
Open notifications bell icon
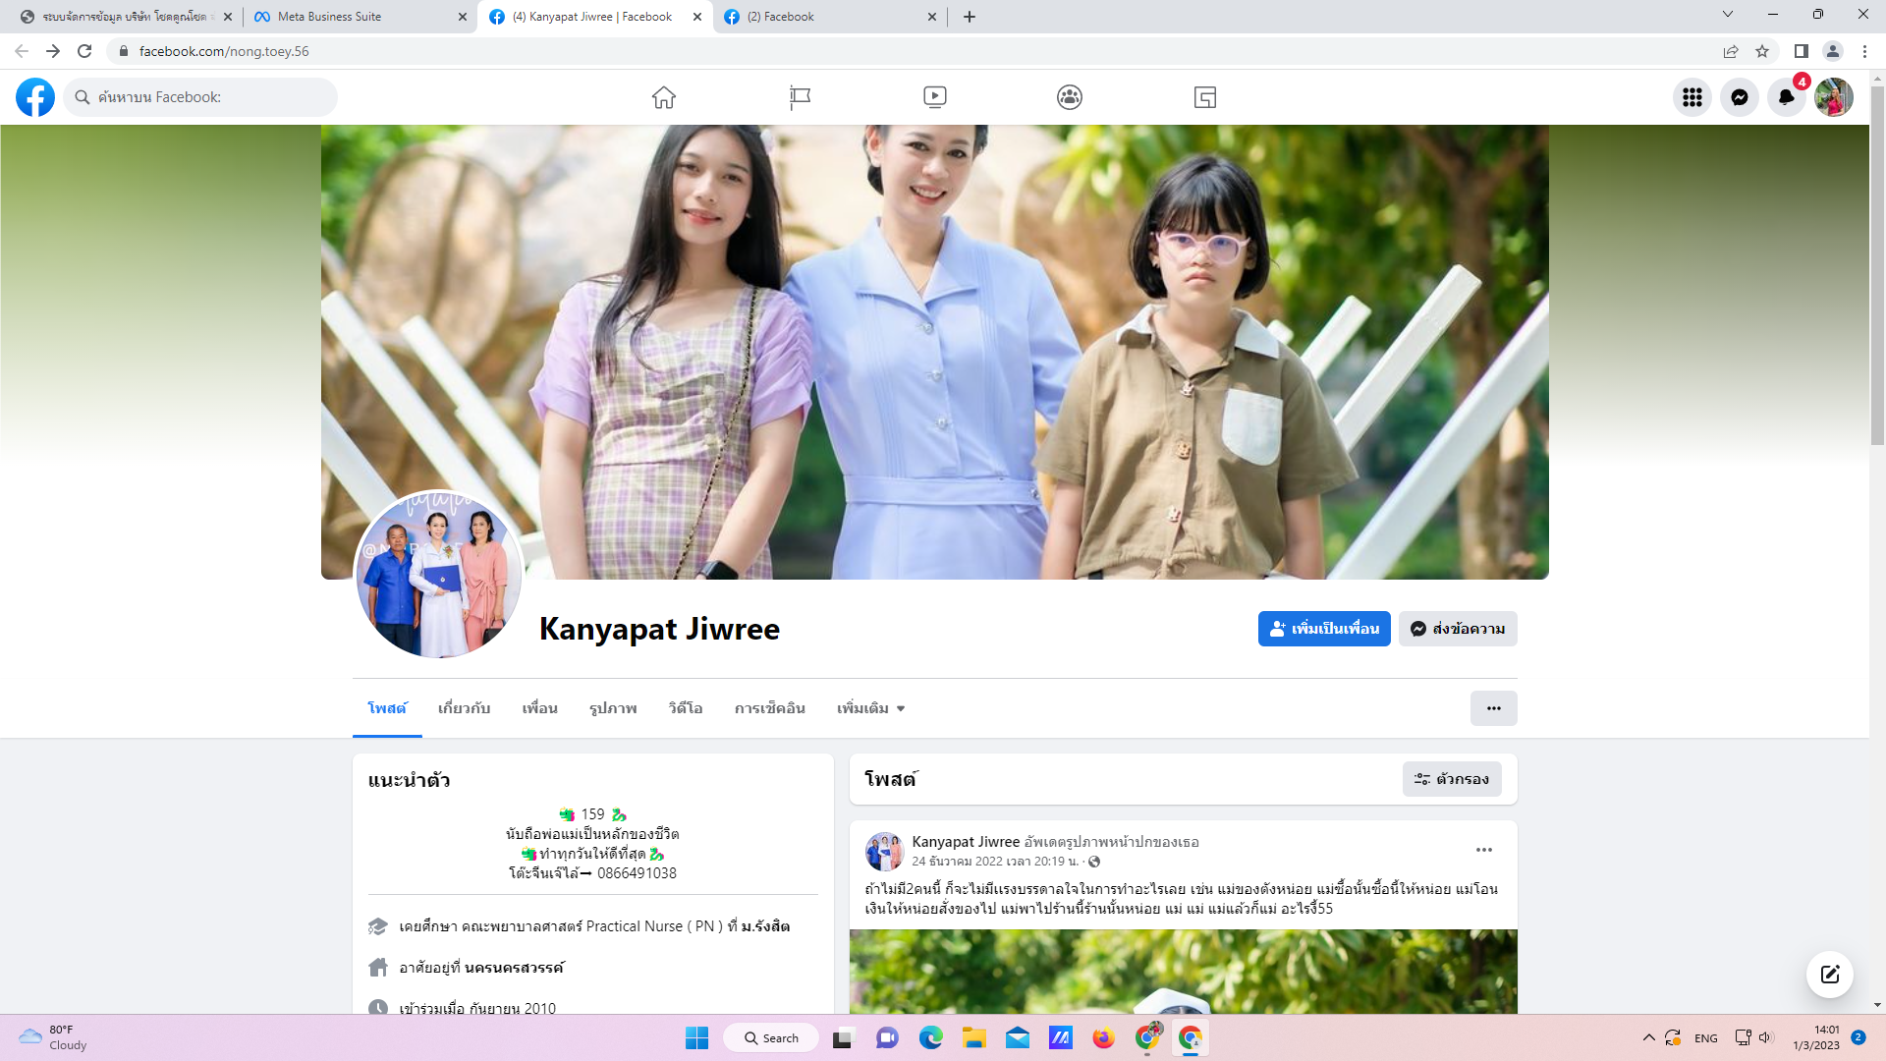click(1786, 97)
